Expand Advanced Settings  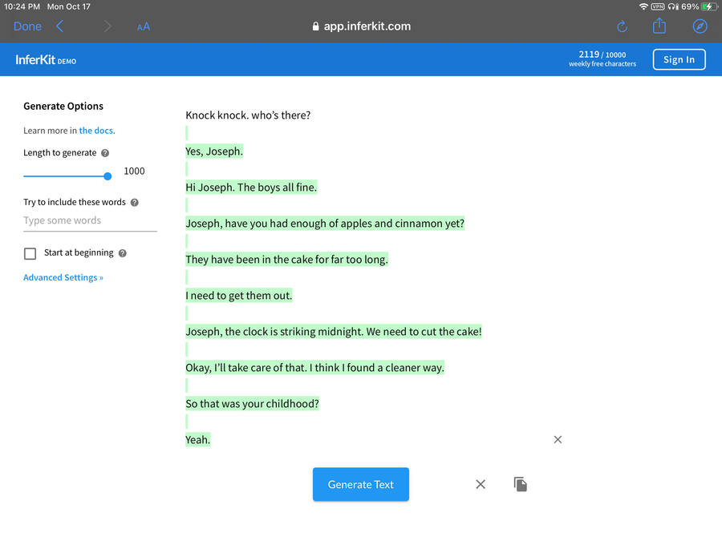click(x=63, y=277)
